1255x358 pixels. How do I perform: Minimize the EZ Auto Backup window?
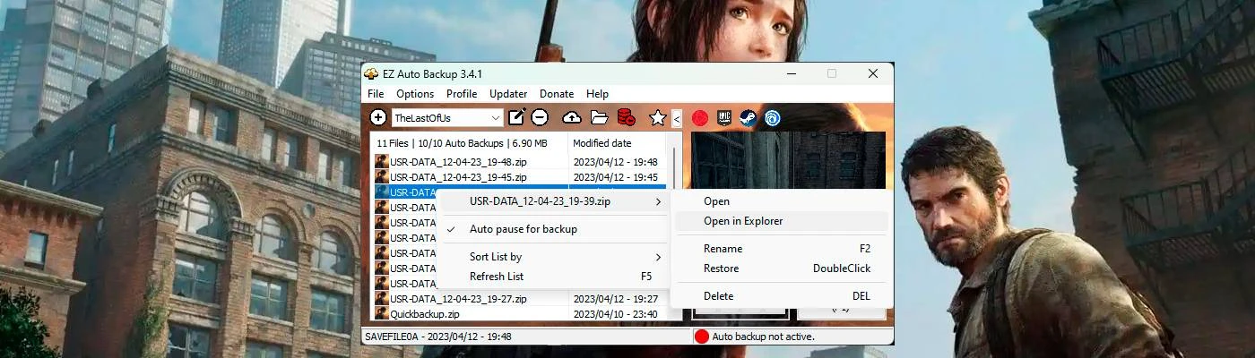click(792, 73)
